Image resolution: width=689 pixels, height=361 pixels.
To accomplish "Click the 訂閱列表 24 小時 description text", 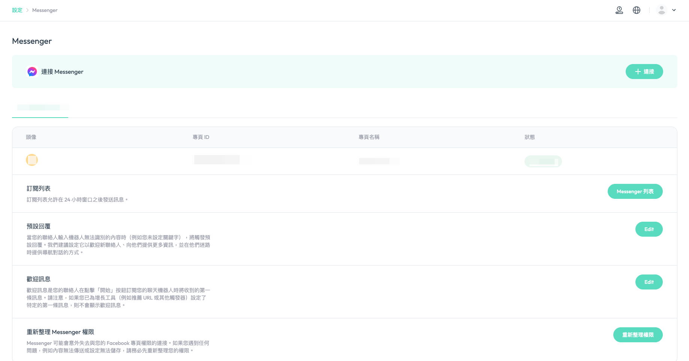I will (77, 200).
